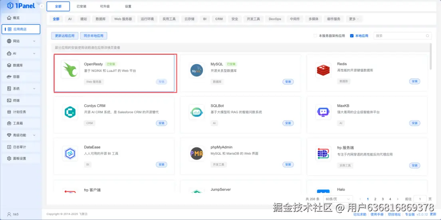
Task: Click the AI robot icon in sidebar
Action: click(x=9, y=53)
